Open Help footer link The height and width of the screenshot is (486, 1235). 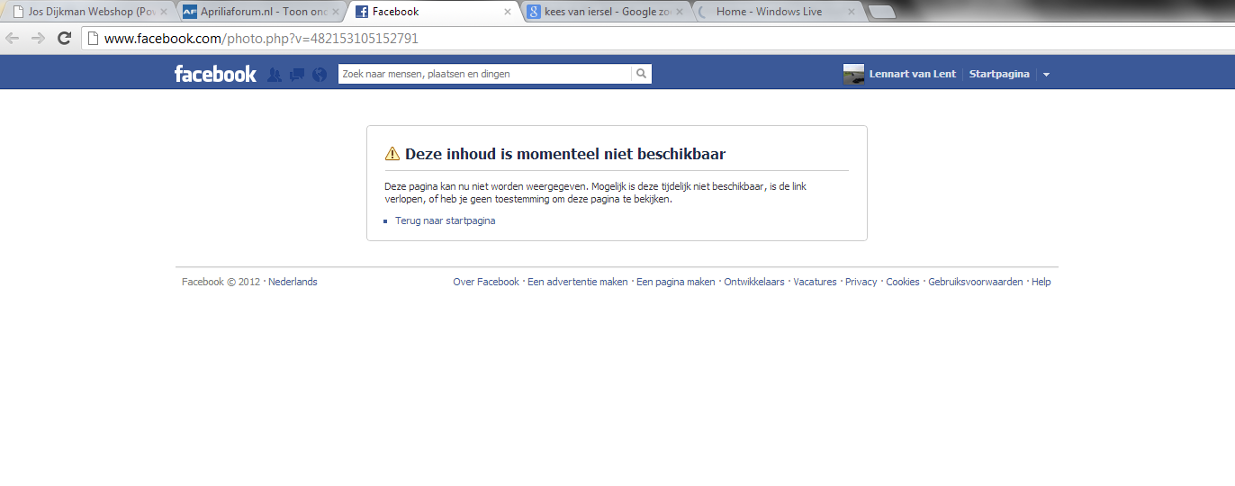pyautogui.click(x=1041, y=282)
